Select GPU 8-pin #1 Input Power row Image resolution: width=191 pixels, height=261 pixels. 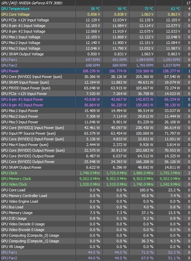[95, 99]
